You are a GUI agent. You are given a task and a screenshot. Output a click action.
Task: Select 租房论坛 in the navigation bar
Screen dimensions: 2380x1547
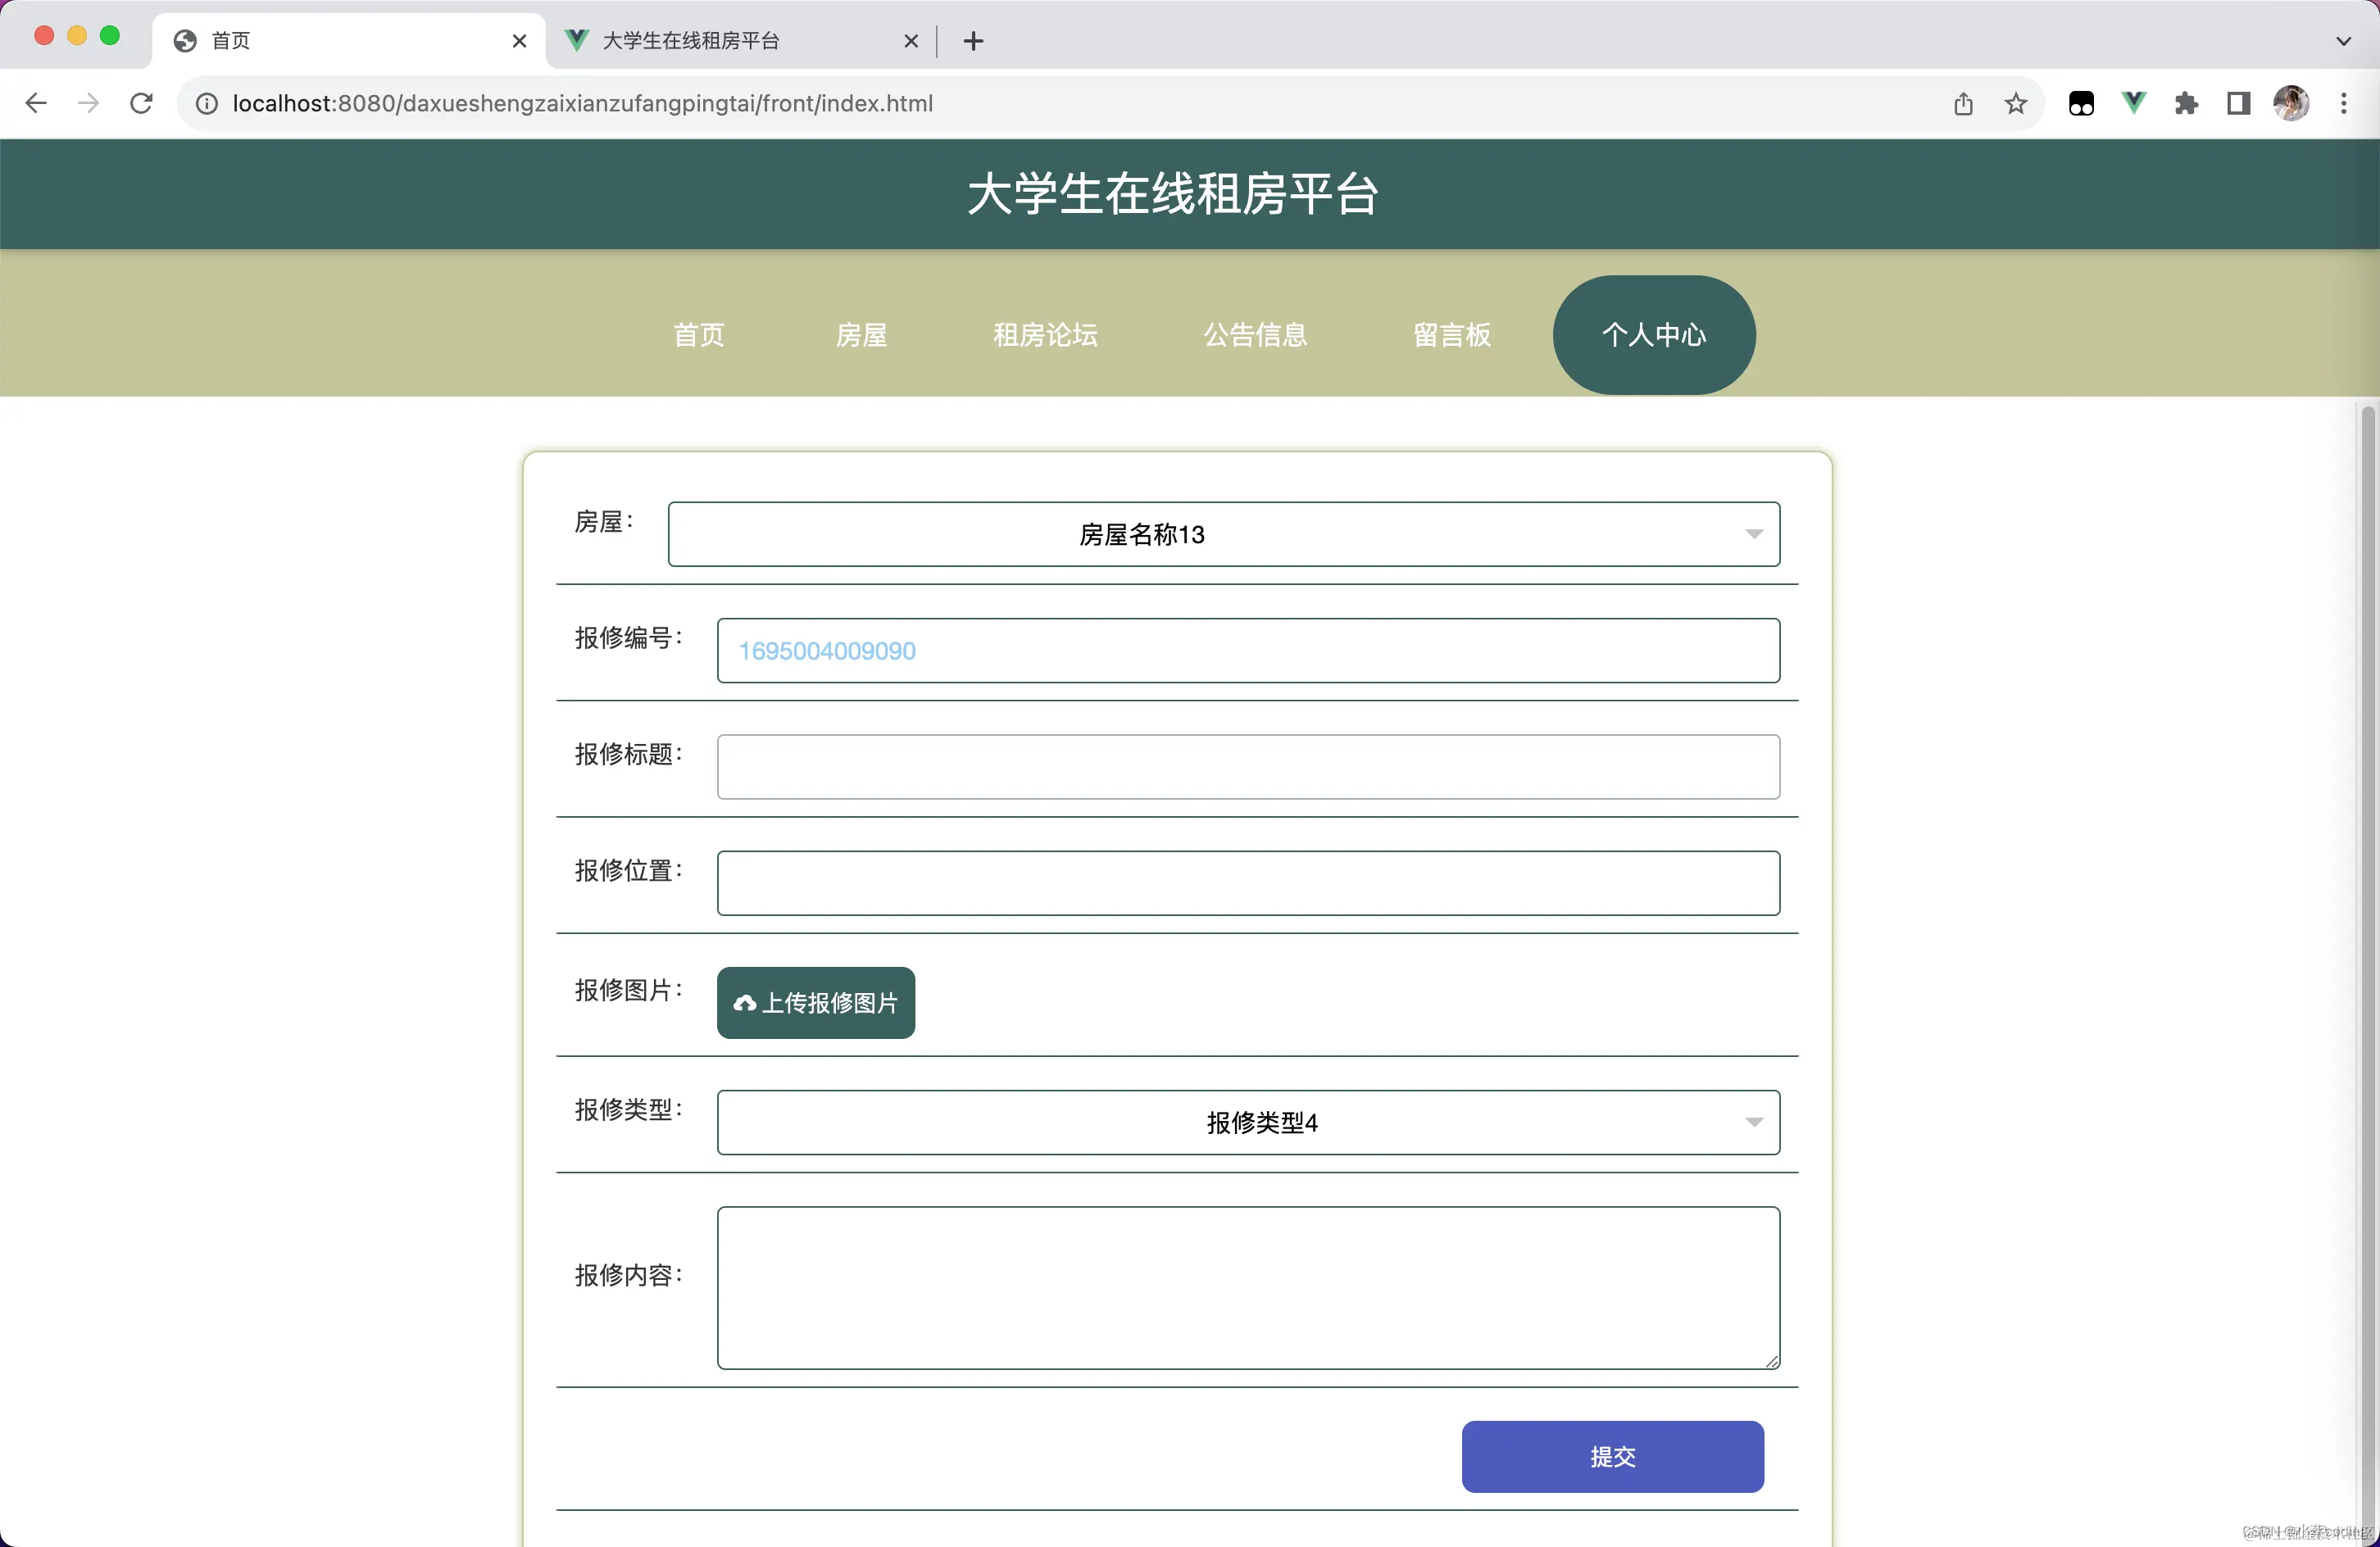(x=1044, y=335)
